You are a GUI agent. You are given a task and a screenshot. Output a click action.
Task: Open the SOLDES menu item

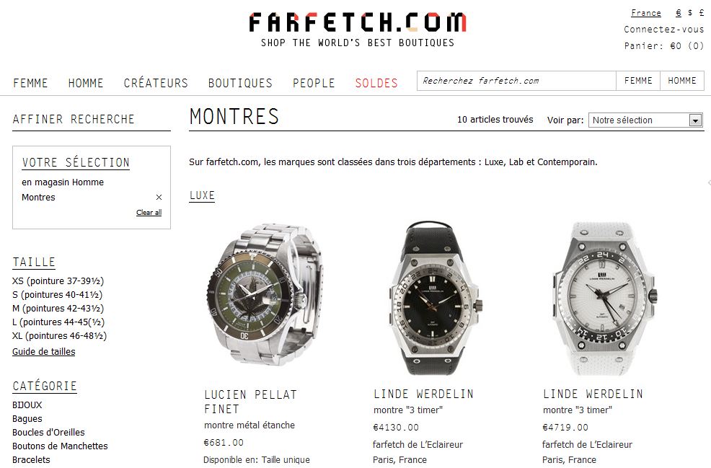tap(376, 83)
